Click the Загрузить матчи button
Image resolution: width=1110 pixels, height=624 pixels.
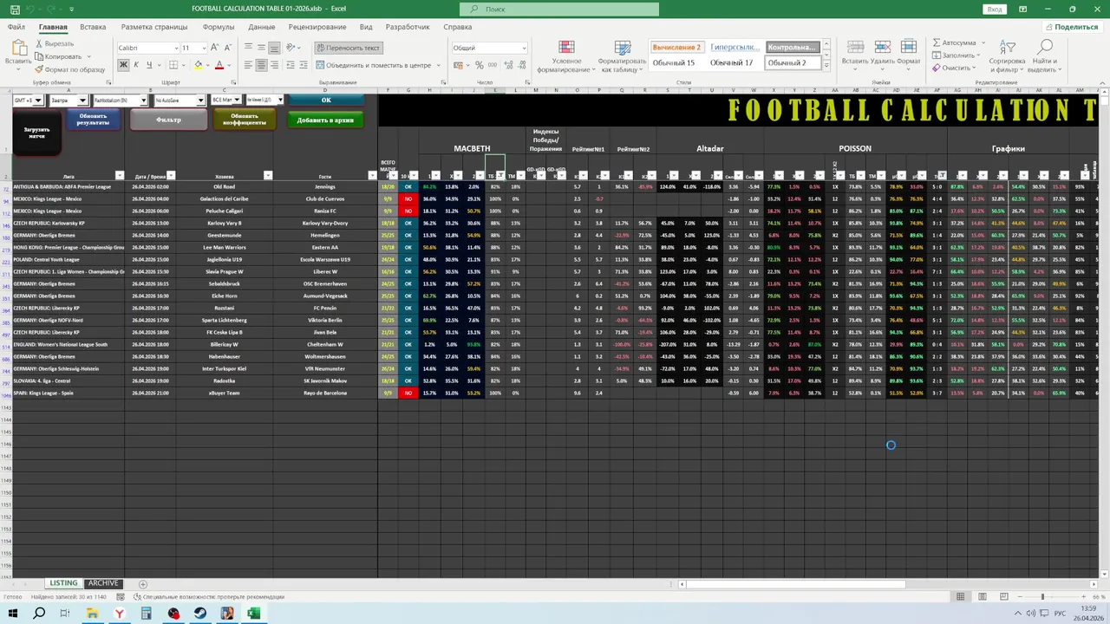click(36, 133)
